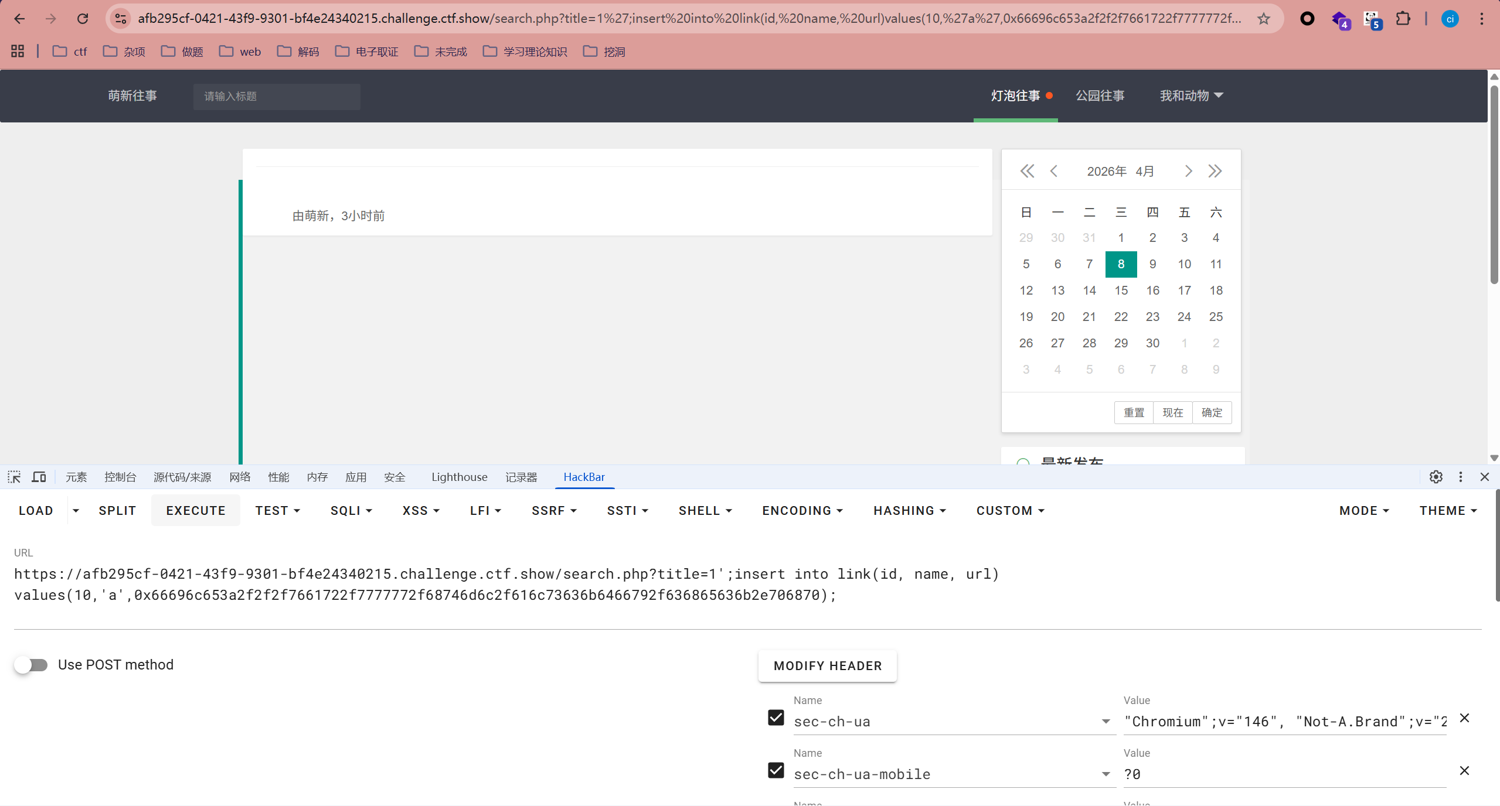This screenshot has height=806, width=1500.
Task: Click the MODIFY HEADER button
Action: click(x=827, y=666)
